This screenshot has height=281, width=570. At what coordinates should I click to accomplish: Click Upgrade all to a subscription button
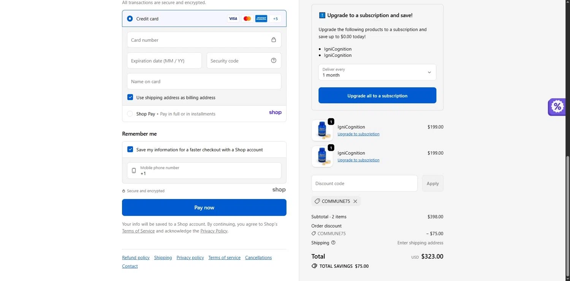[x=377, y=96]
